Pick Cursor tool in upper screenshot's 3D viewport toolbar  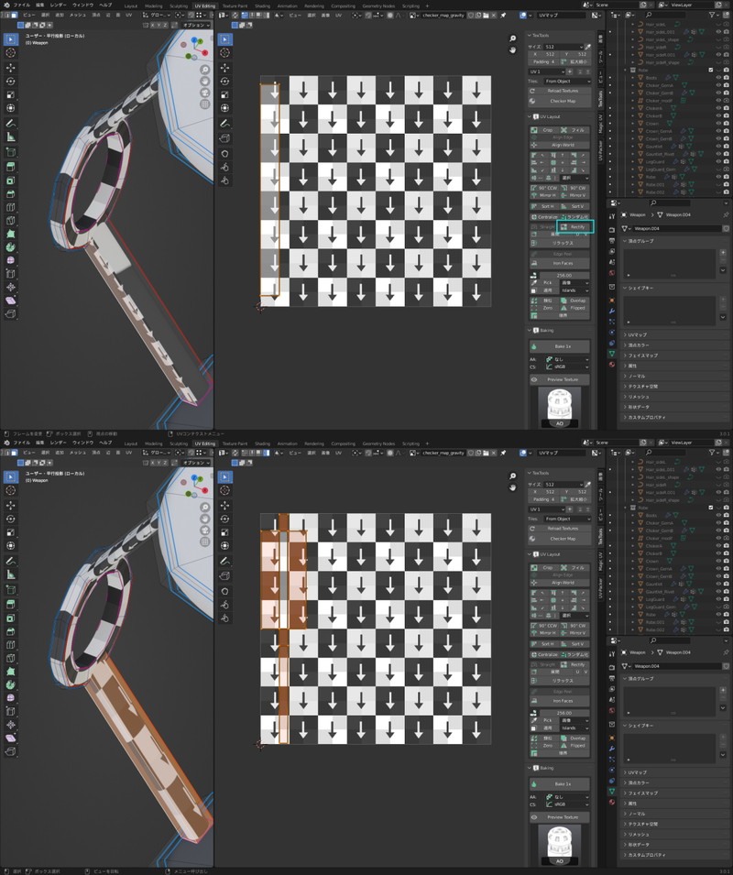[x=11, y=53]
